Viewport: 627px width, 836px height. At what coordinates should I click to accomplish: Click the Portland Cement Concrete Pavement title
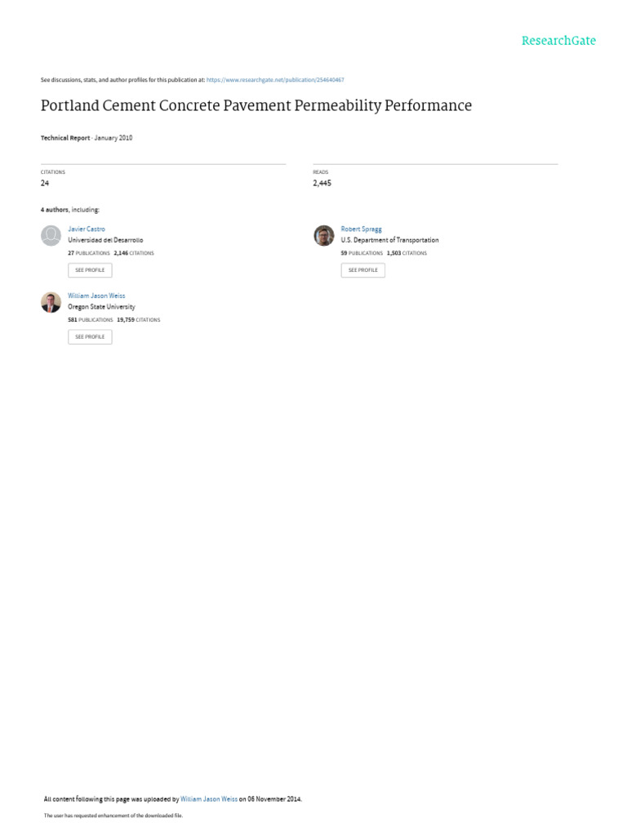coord(256,106)
